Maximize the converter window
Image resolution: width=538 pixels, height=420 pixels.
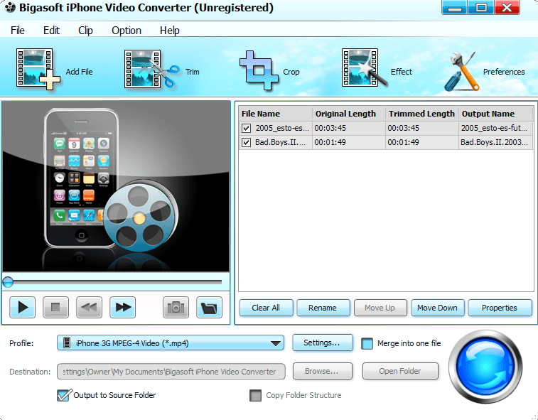coord(481,7)
